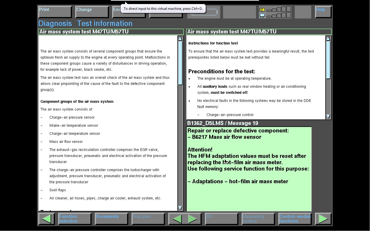Go back with far-left green arrow

(47, 219)
